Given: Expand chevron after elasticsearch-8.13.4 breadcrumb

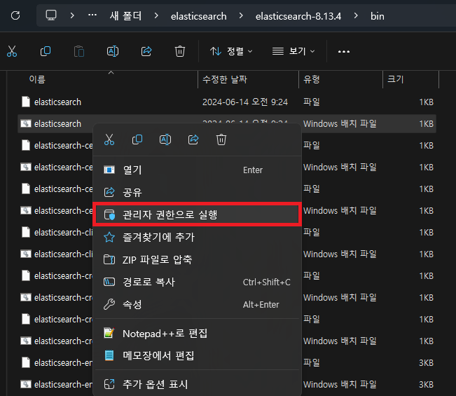Looking at the screenshot, I should pyautogui.click(x=356, y=15).
